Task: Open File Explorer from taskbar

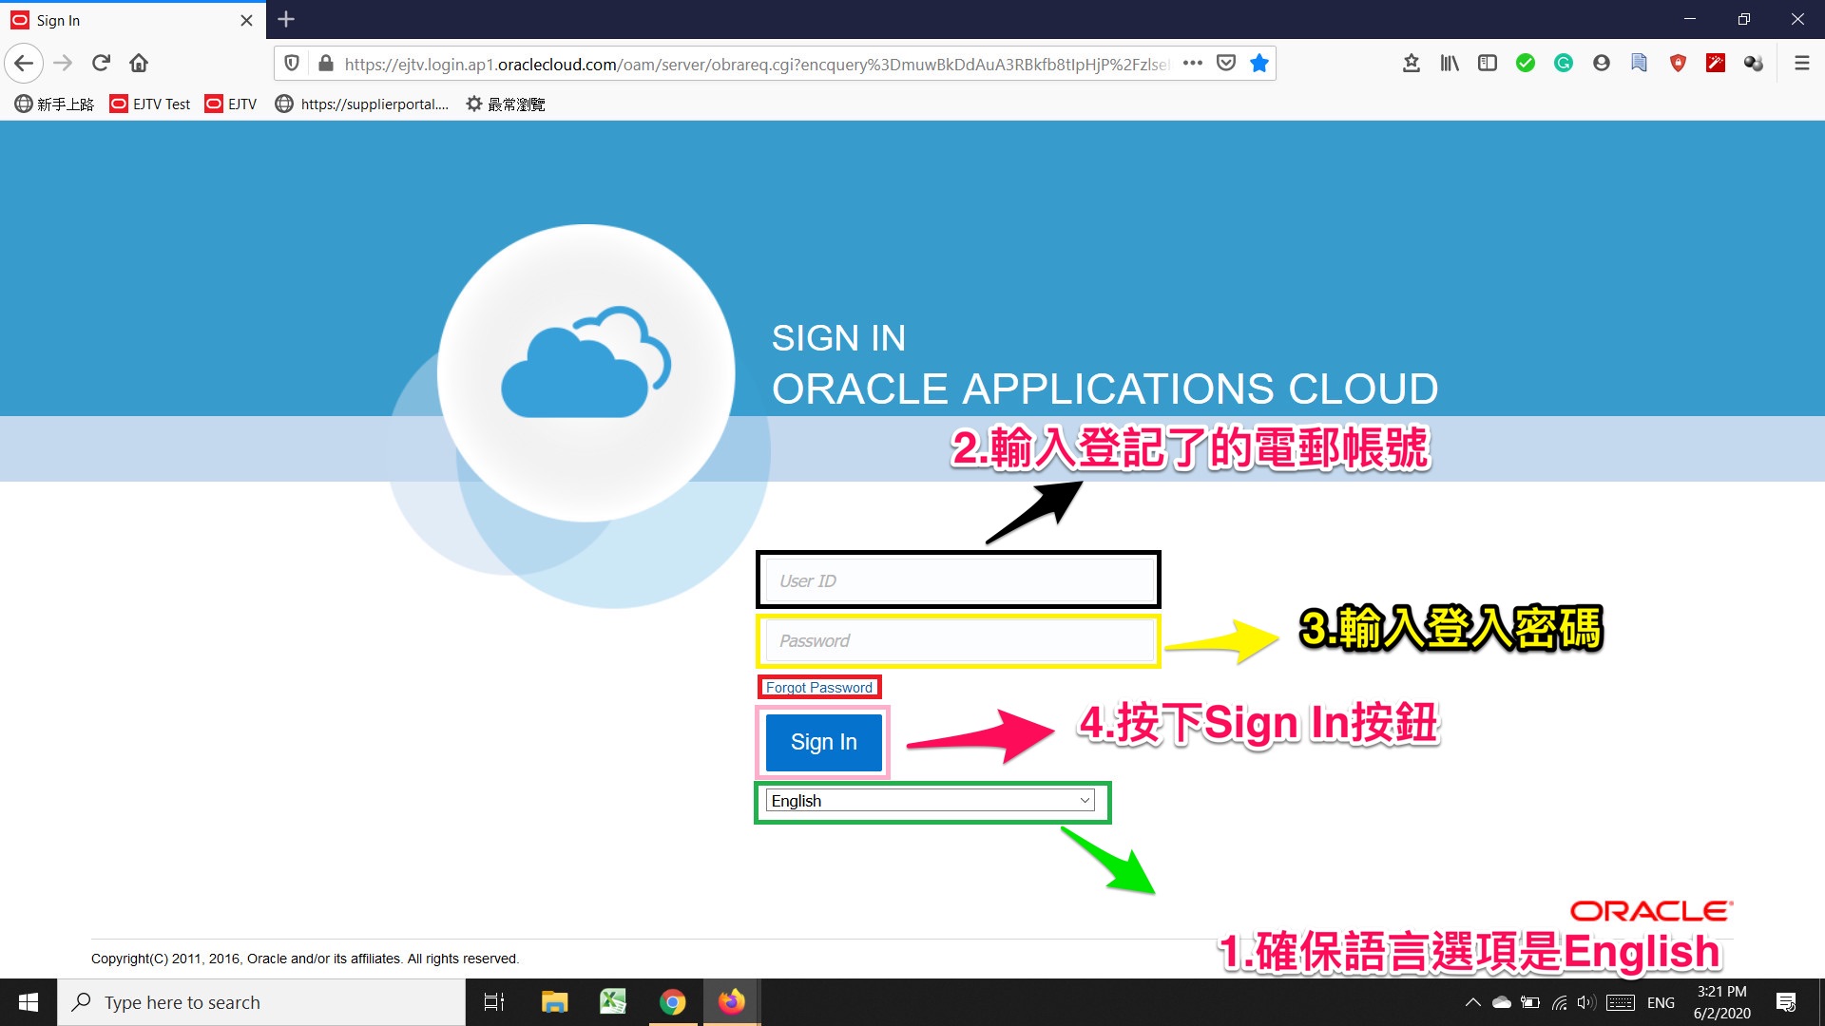Action: tap(554, 1002)
